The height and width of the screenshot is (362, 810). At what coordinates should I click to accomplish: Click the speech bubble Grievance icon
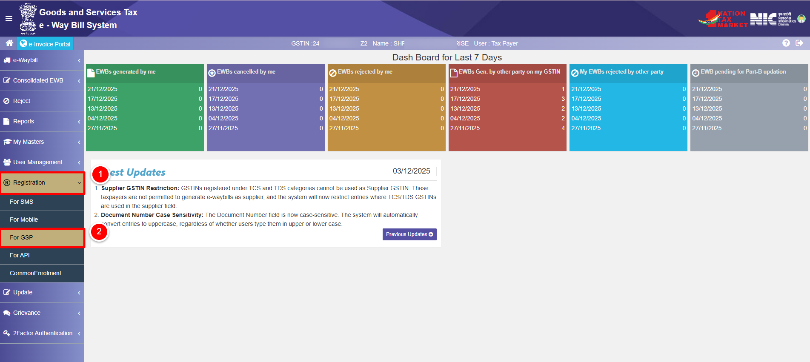pyautogui.click(x=7, y=313)
